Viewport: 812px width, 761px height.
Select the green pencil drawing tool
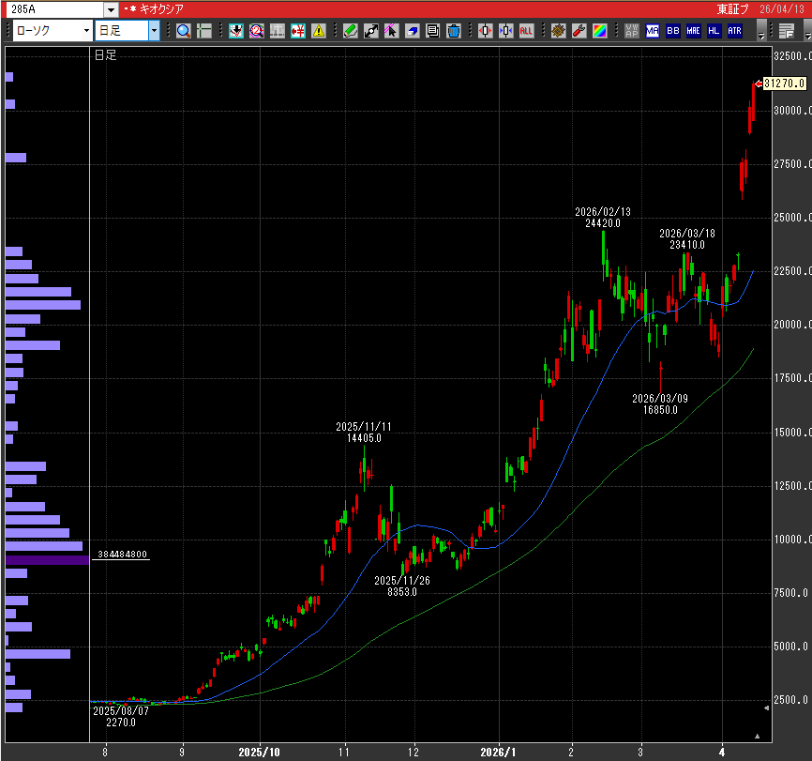[x=351, y=31]
